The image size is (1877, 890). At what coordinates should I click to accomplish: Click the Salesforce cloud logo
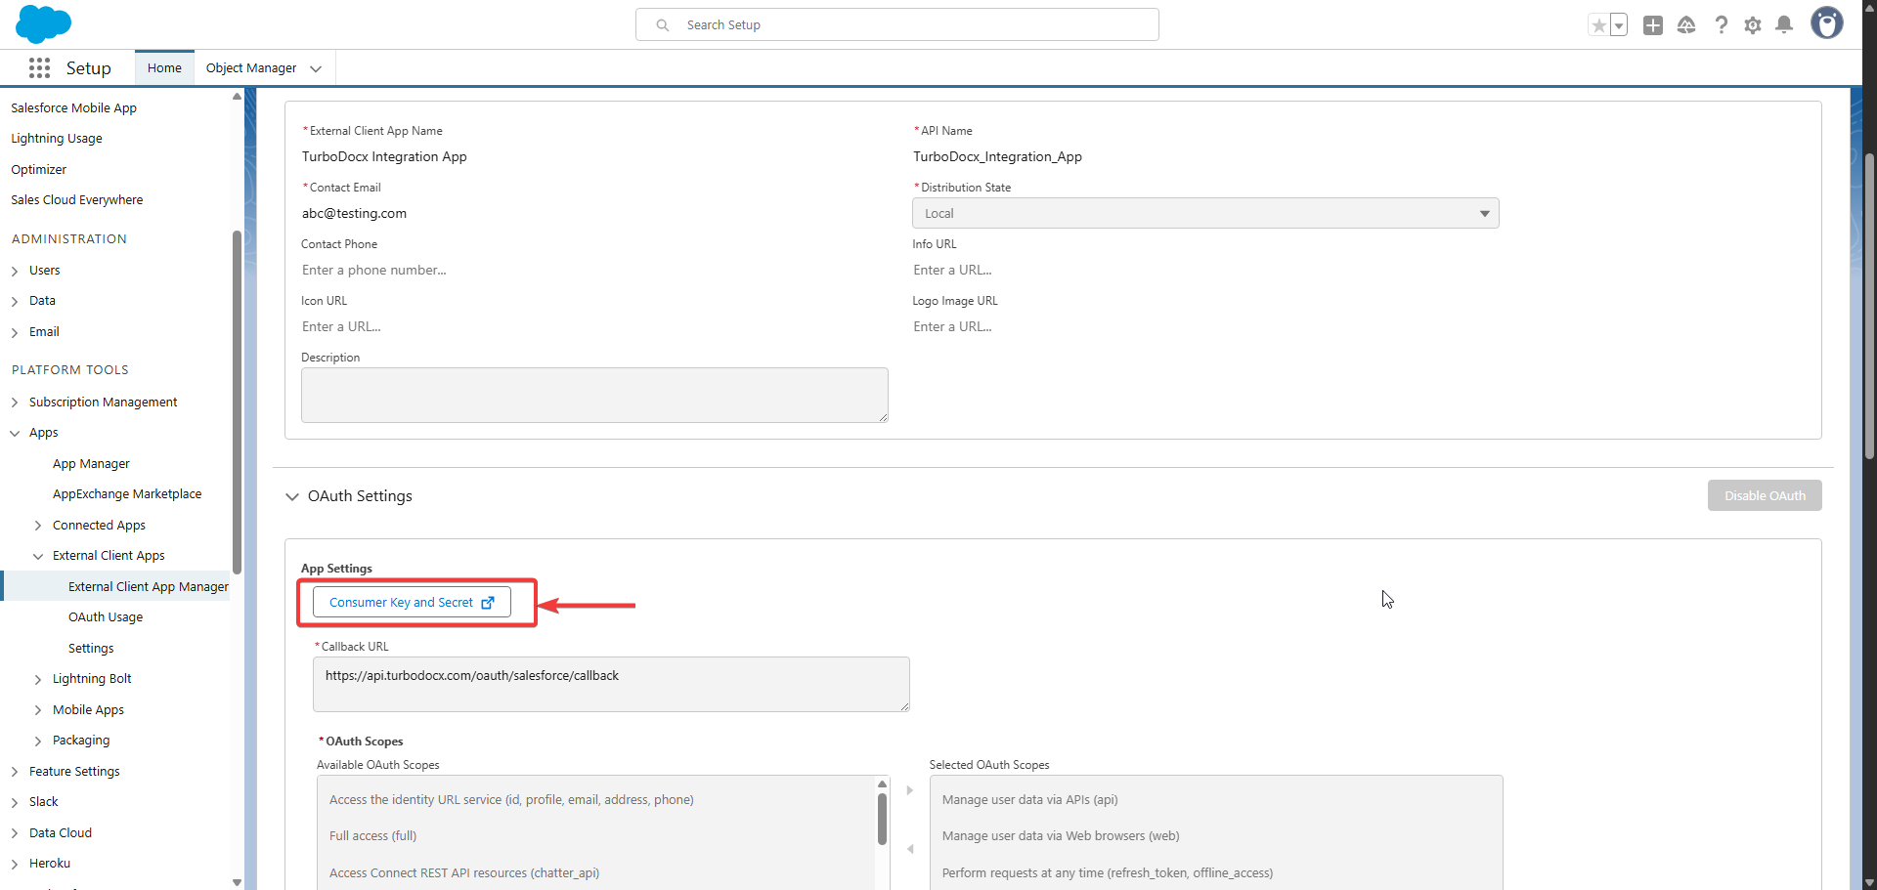(43, 23)
